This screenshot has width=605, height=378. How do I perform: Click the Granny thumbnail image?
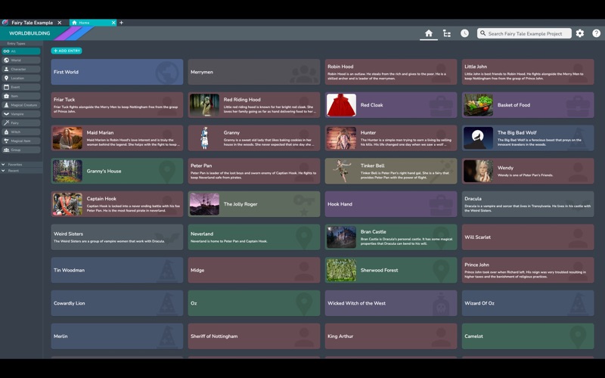(x=204, y=138)
